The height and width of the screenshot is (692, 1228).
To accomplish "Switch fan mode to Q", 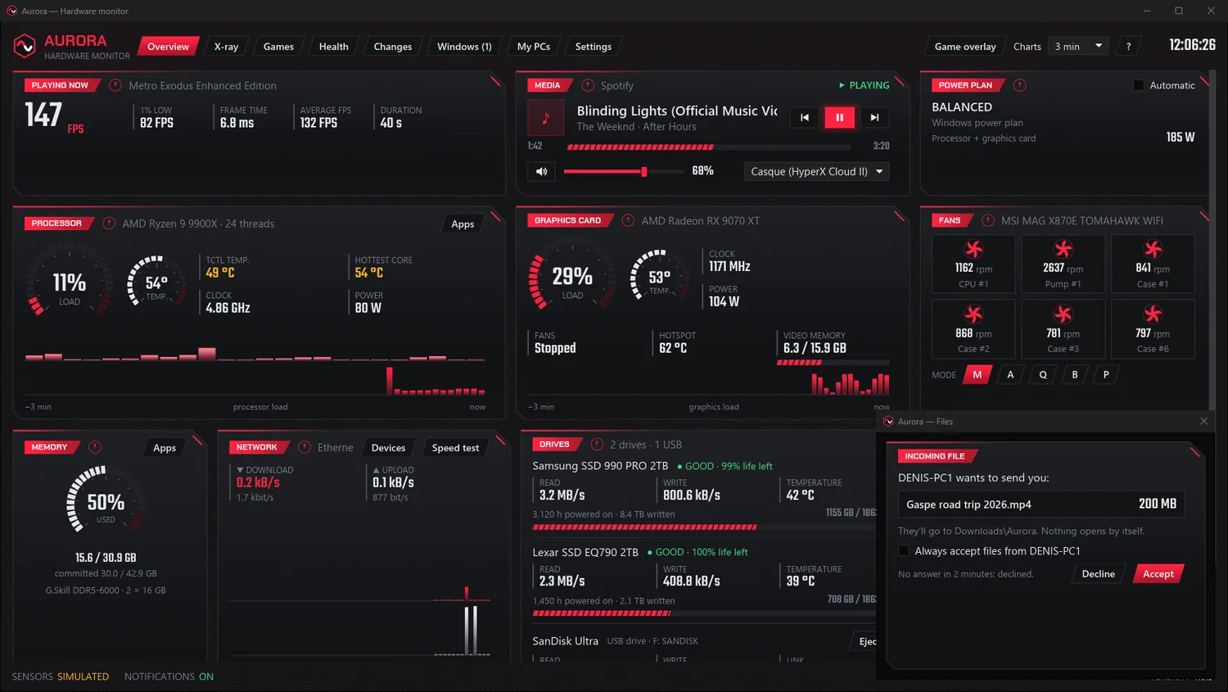I will (1043, 374).
